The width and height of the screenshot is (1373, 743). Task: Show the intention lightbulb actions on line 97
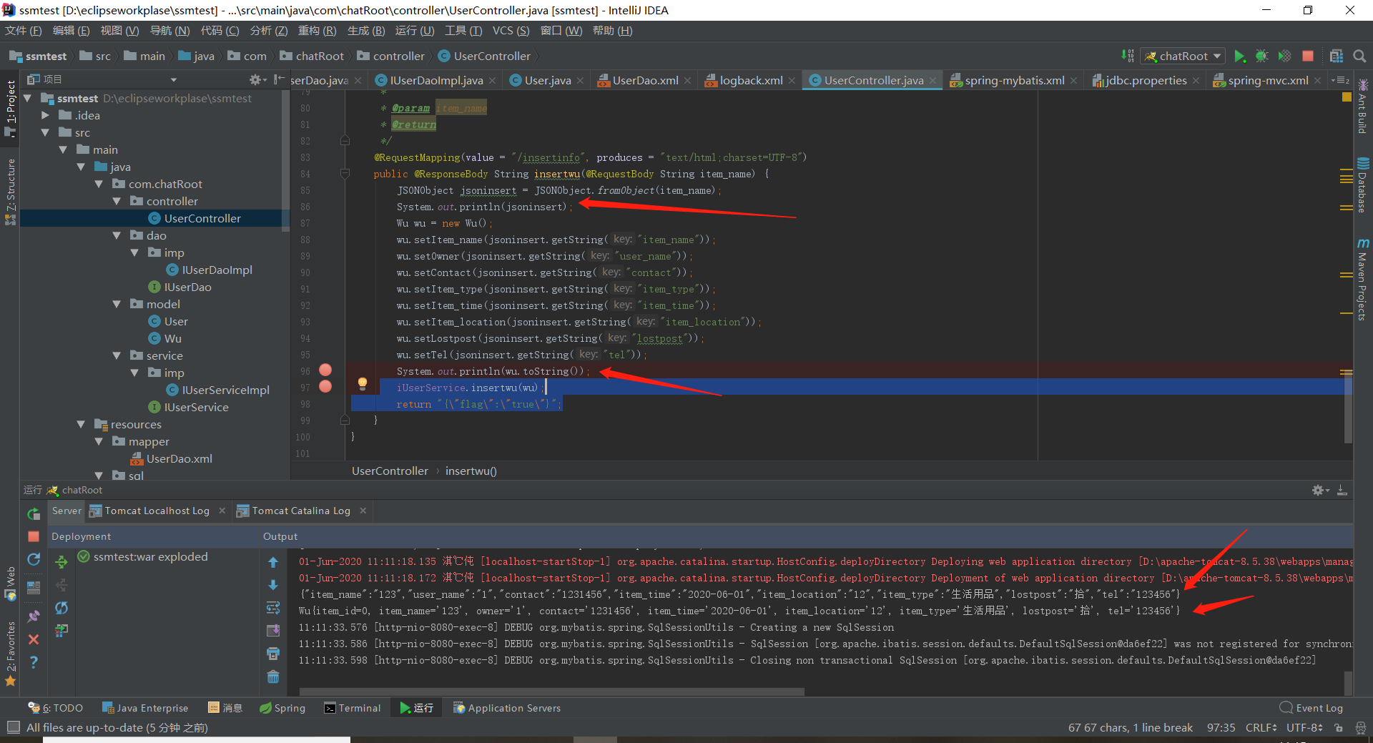click(x=363, y=384)
